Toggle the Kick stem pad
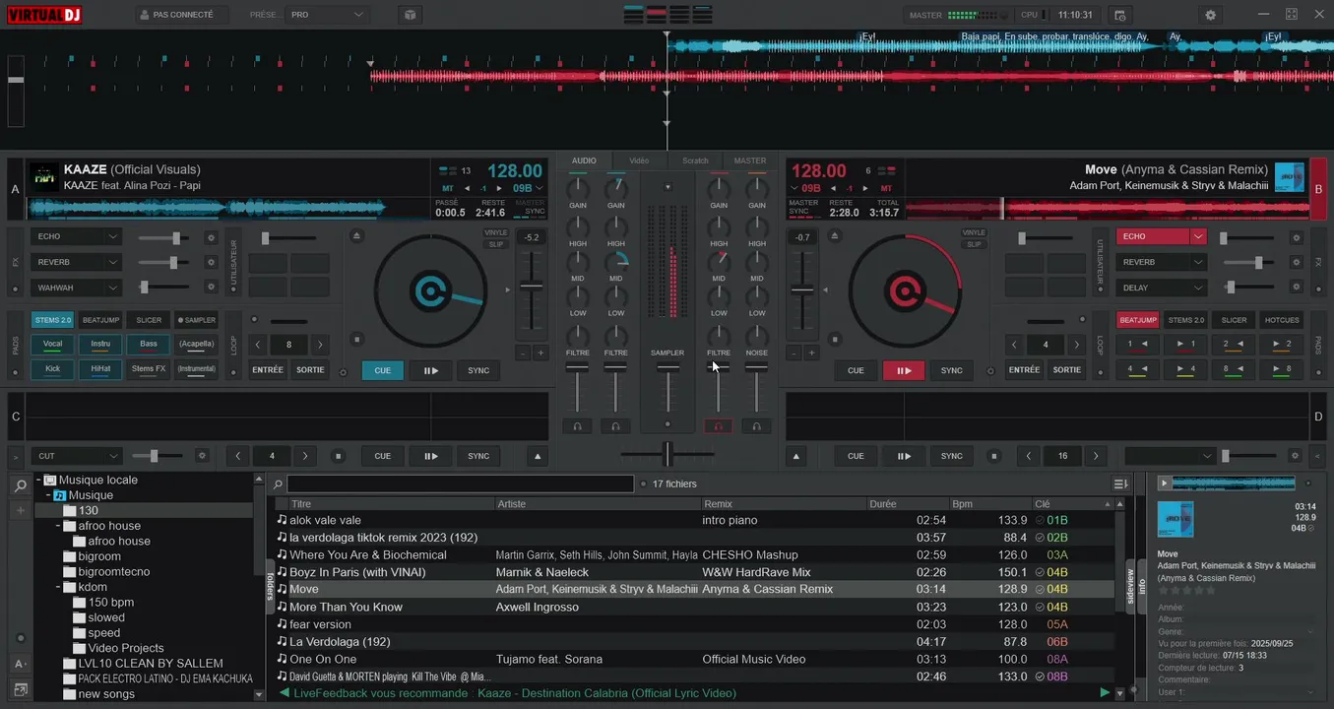 (x=52, y=368)
